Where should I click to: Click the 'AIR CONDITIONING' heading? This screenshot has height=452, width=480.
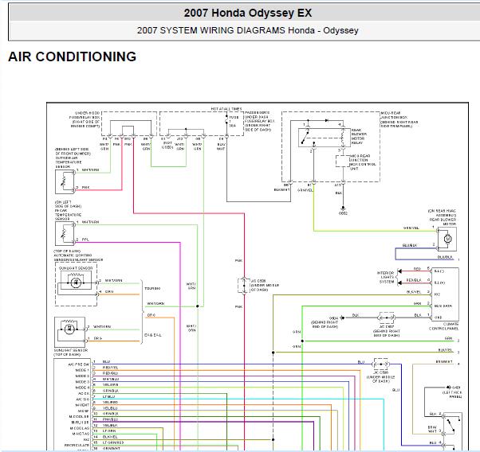[x=73, y=56]
